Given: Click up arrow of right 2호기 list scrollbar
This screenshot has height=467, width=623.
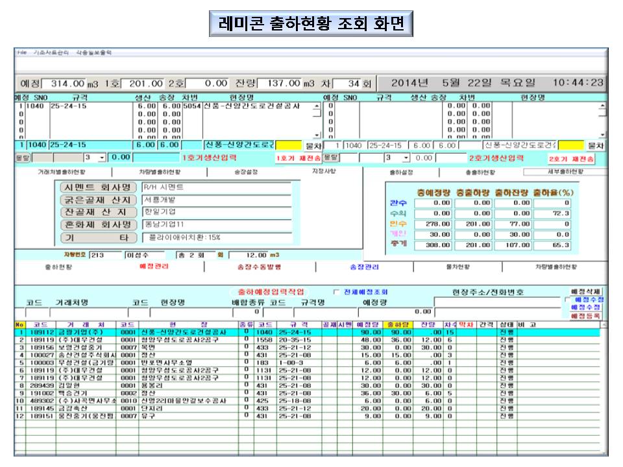Looking at the screenshot, I should [x=603, y=106].
